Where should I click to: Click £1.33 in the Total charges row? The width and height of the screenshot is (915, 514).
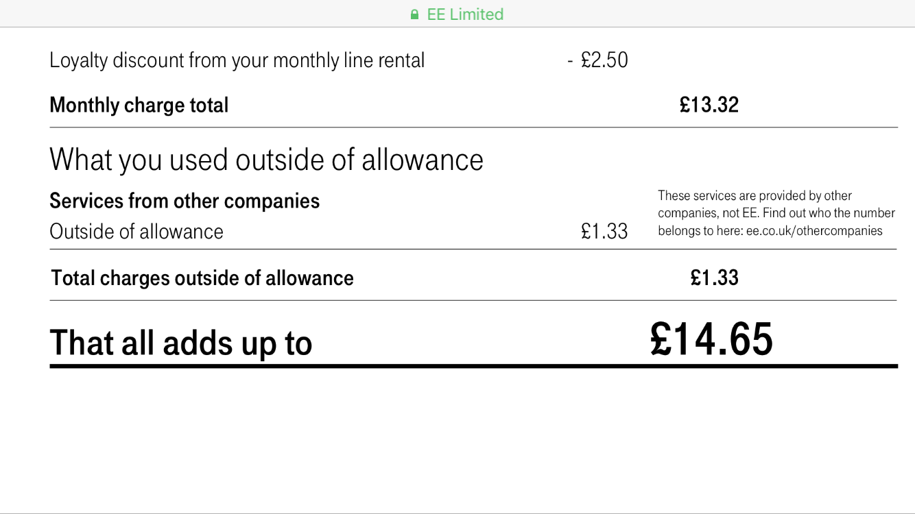[714, 278]
